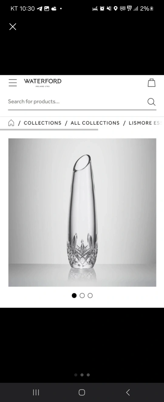This screenshot has width=164, height=402.
Task: Click the Waterford logo
Action: tap(43, 83)
